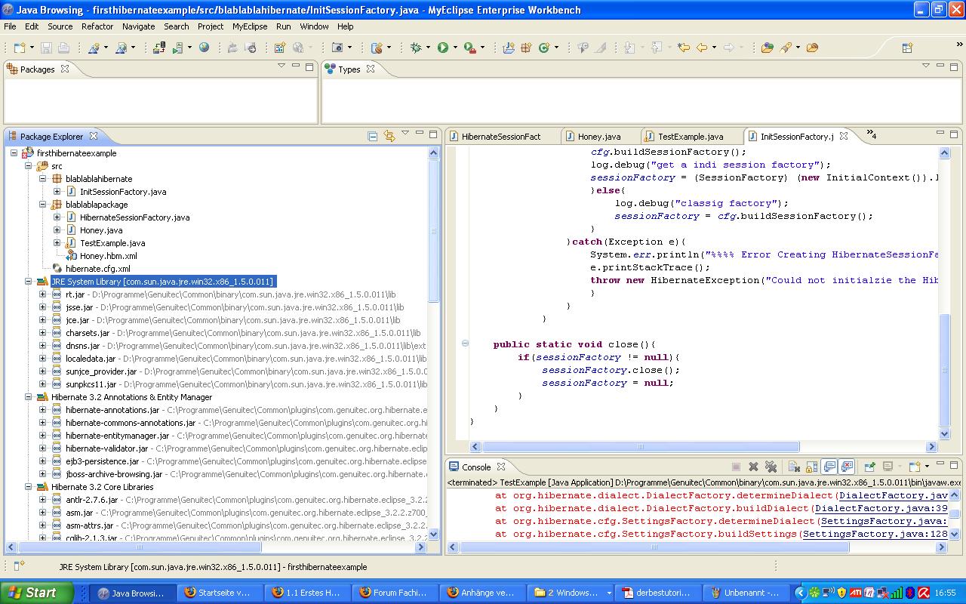Screen dimensions: 966x604
Task: Switch to the TestExample.java editor tab
Action: (690, 137)
